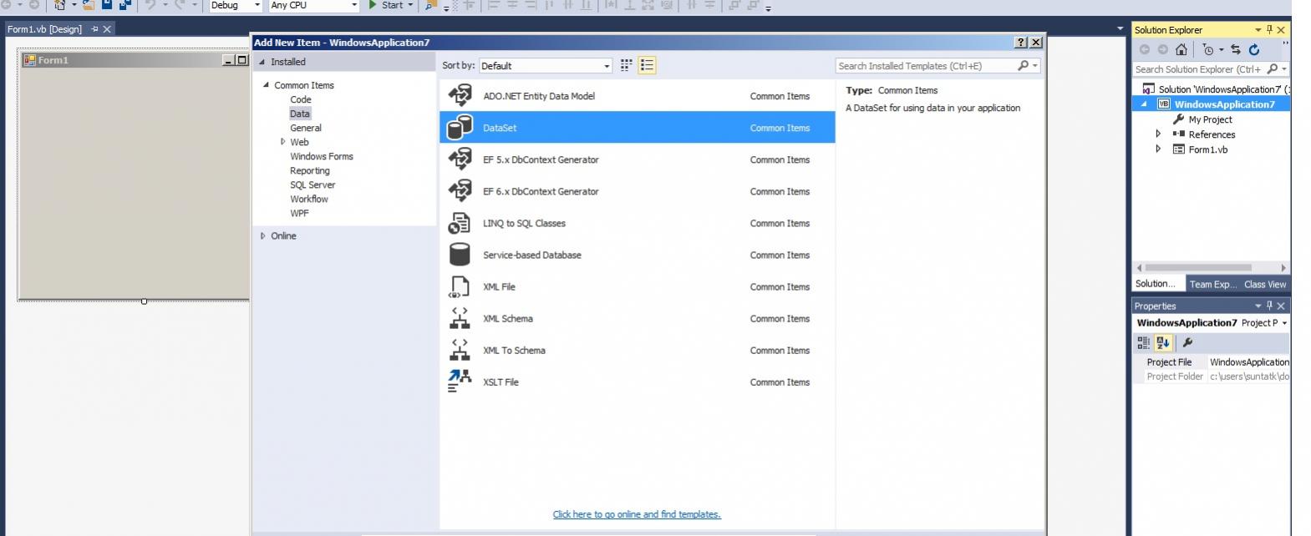The height and width of the screenshot is (536, 1311).
Task: Switch to the Class View tab
Action: tap(1265, 285)
